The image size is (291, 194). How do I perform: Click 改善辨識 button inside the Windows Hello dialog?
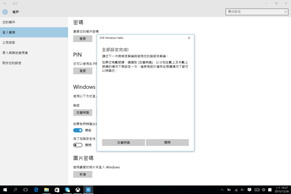pos(124,142)
